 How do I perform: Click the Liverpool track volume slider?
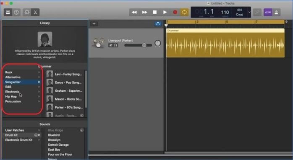(138, 45)
